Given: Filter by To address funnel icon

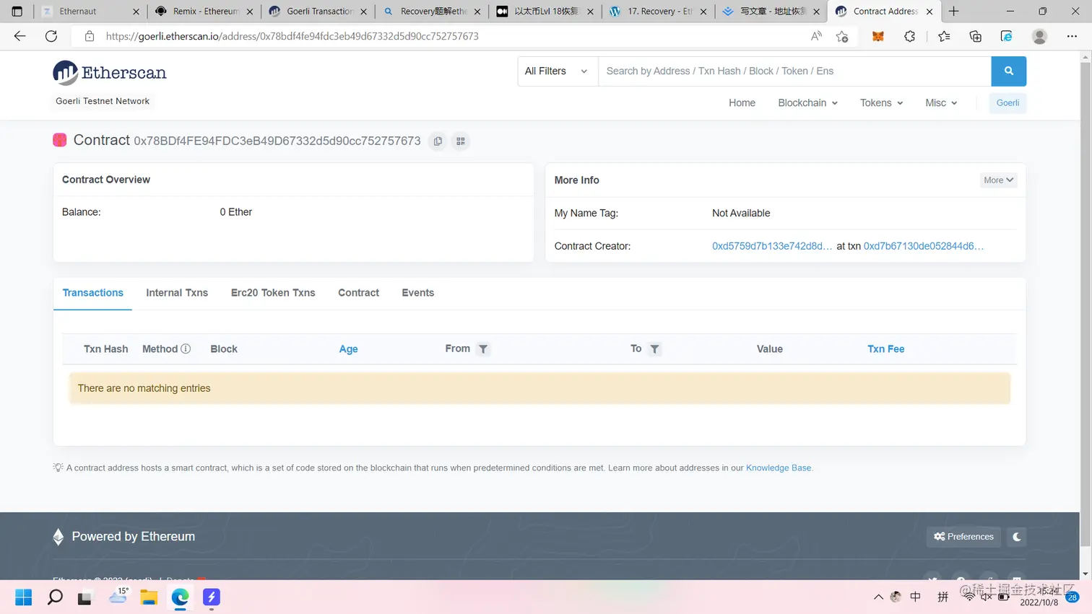Looking at the screenshot, I should 654,349.
